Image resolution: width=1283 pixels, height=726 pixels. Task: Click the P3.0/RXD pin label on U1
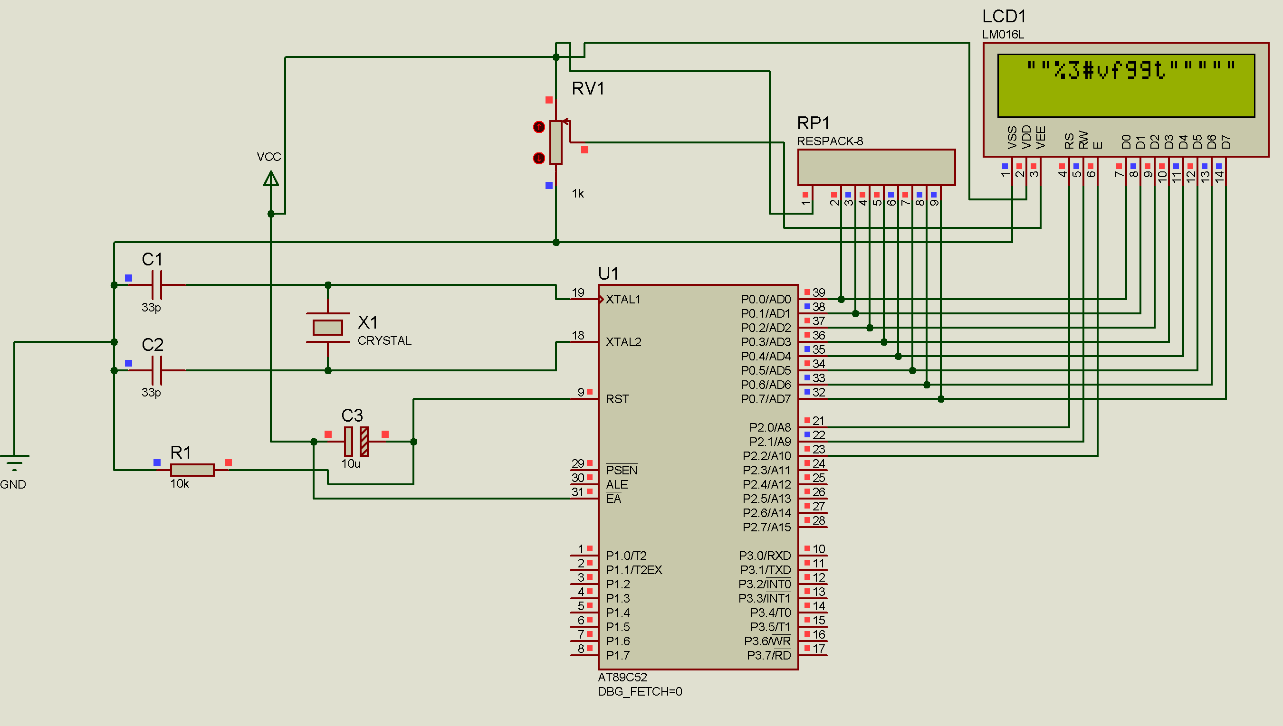point(764,556)
